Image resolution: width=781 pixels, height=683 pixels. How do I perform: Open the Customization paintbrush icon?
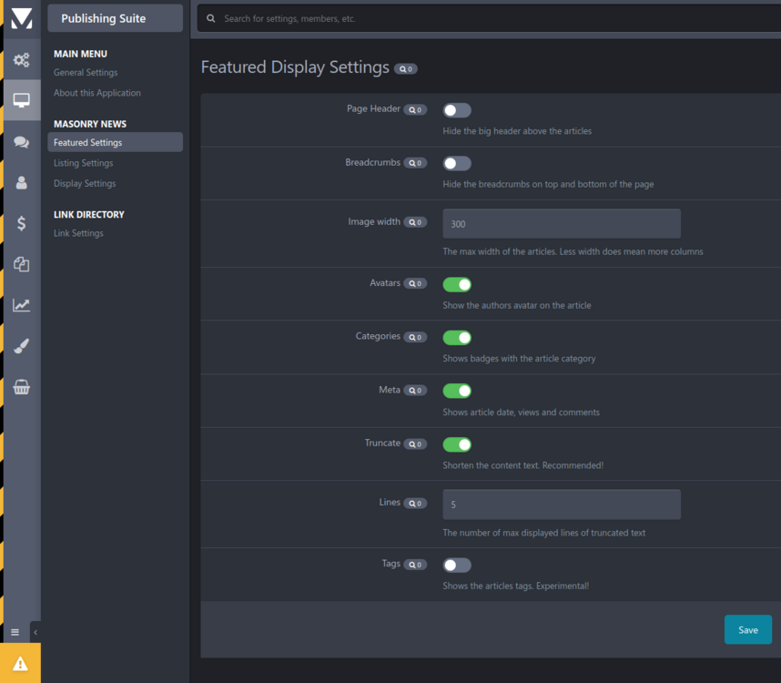(x=21, y=346)
